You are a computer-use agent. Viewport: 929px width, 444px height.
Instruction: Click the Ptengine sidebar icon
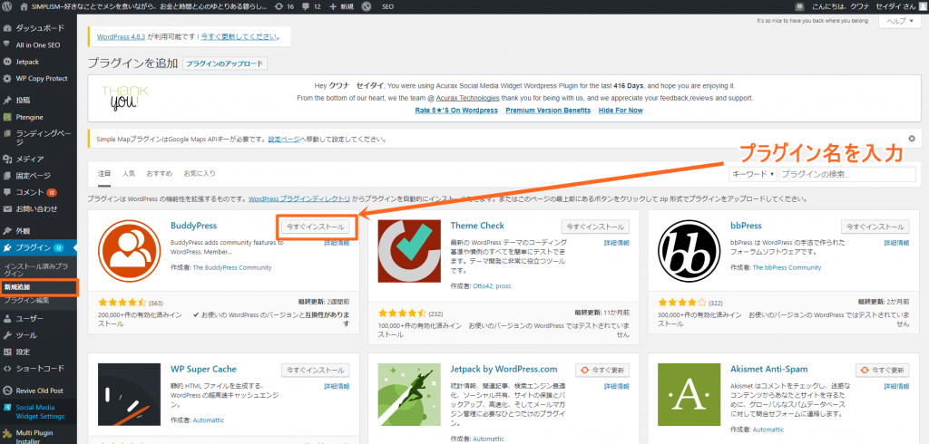tap(7, 117)
